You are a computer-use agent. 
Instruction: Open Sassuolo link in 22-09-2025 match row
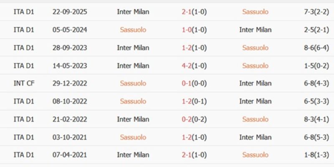tap(255, 12)
